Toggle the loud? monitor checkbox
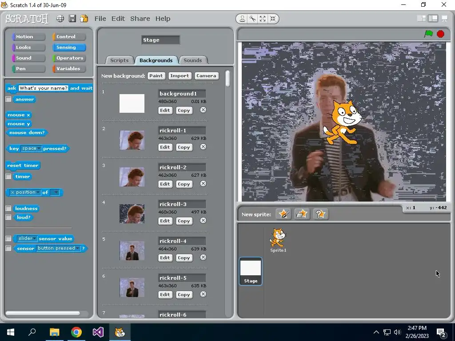 point(8,217)
